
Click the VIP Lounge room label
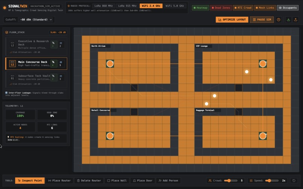click(x=202, y=46)
